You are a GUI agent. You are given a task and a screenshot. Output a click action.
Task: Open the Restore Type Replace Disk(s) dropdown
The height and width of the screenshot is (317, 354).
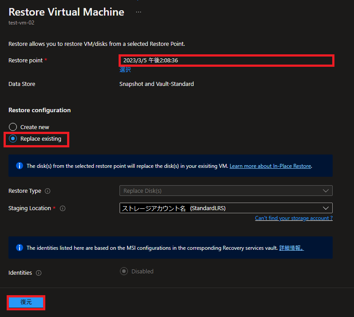pyautogui.click(x=226, y=191)
